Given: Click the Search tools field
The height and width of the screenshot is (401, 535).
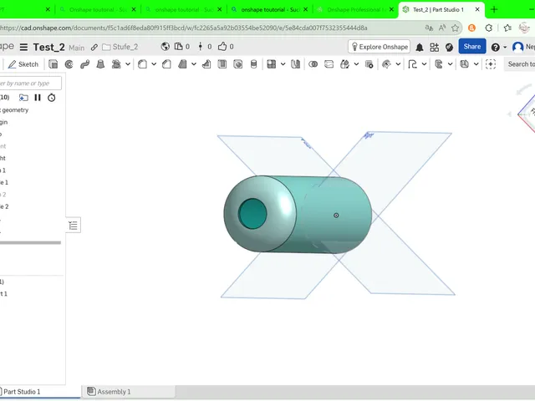Looking at the screenshot, I should pyautogui.click(x=520, y=64).
